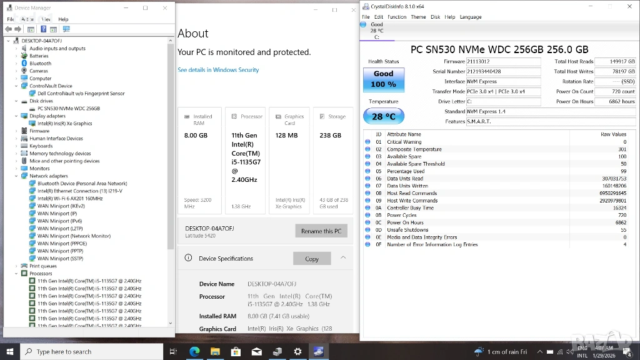The image size is (640, 360).
Task: Open the See details in Windows Security link
Action: [218, 70]
